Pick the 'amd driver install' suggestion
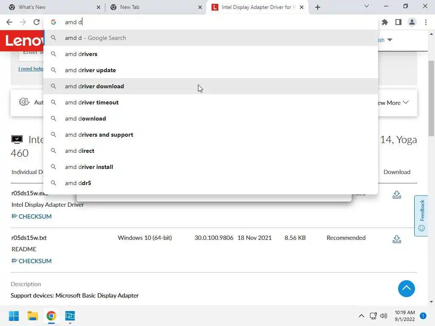435x326 pixels. pos(211,167)
